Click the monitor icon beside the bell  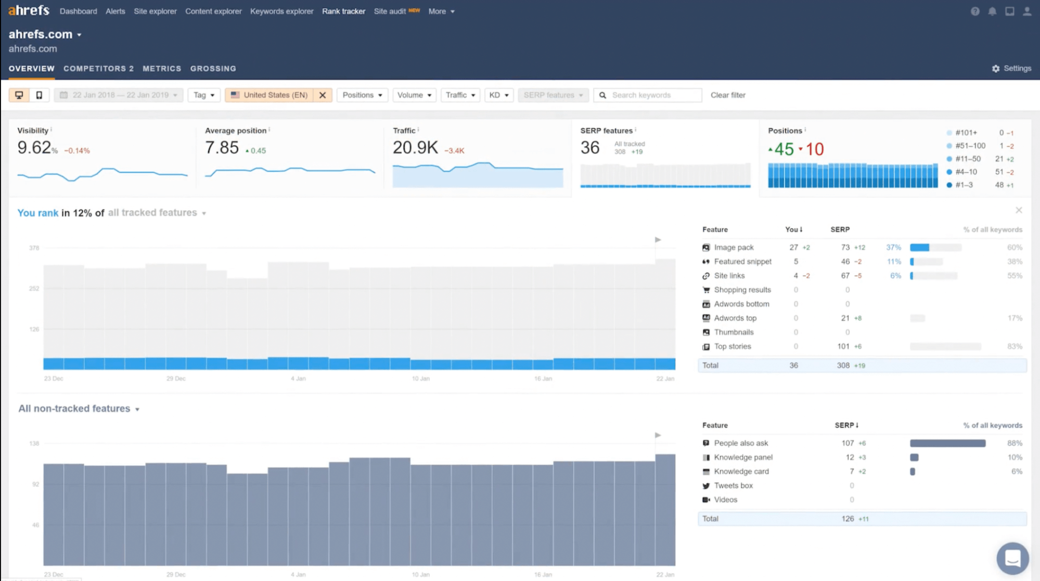(x=1009, y=11)
